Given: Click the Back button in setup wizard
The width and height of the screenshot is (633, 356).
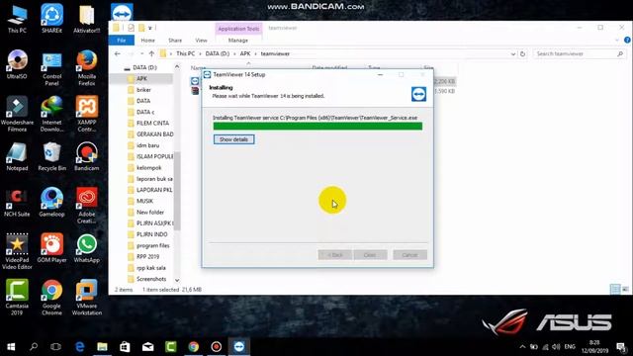Looking at the screenshot, I should pos(334,255).
